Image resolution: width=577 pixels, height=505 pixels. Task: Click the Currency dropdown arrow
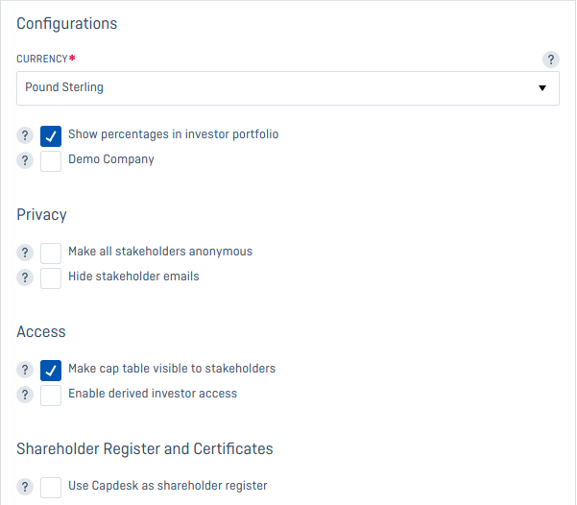542,88
